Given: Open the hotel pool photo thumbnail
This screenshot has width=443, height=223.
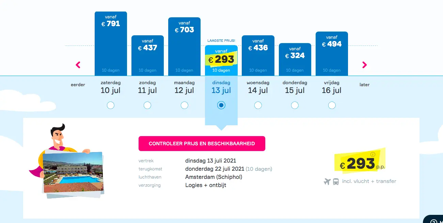Looking at the screenshot, I should point(73,172).
